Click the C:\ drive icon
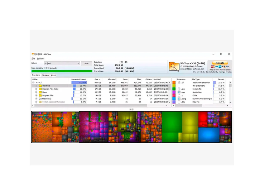 [x=37, y=82]
